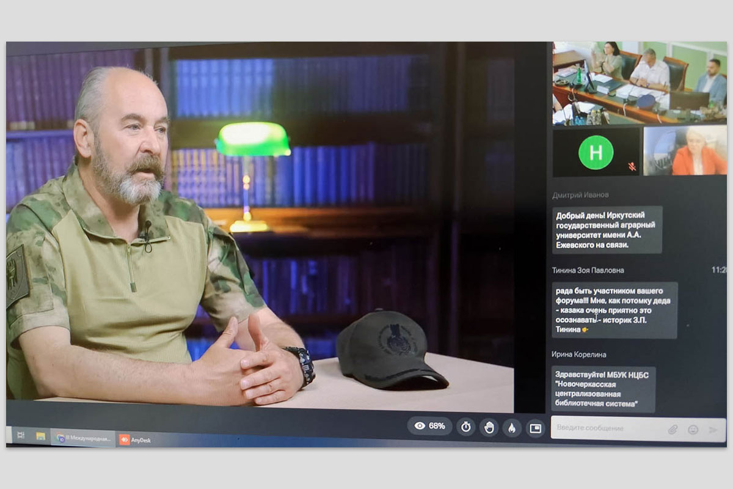Click the flame reaction icon
The width and height of the screenshot is (733, 489).
(x=512, y=428)
